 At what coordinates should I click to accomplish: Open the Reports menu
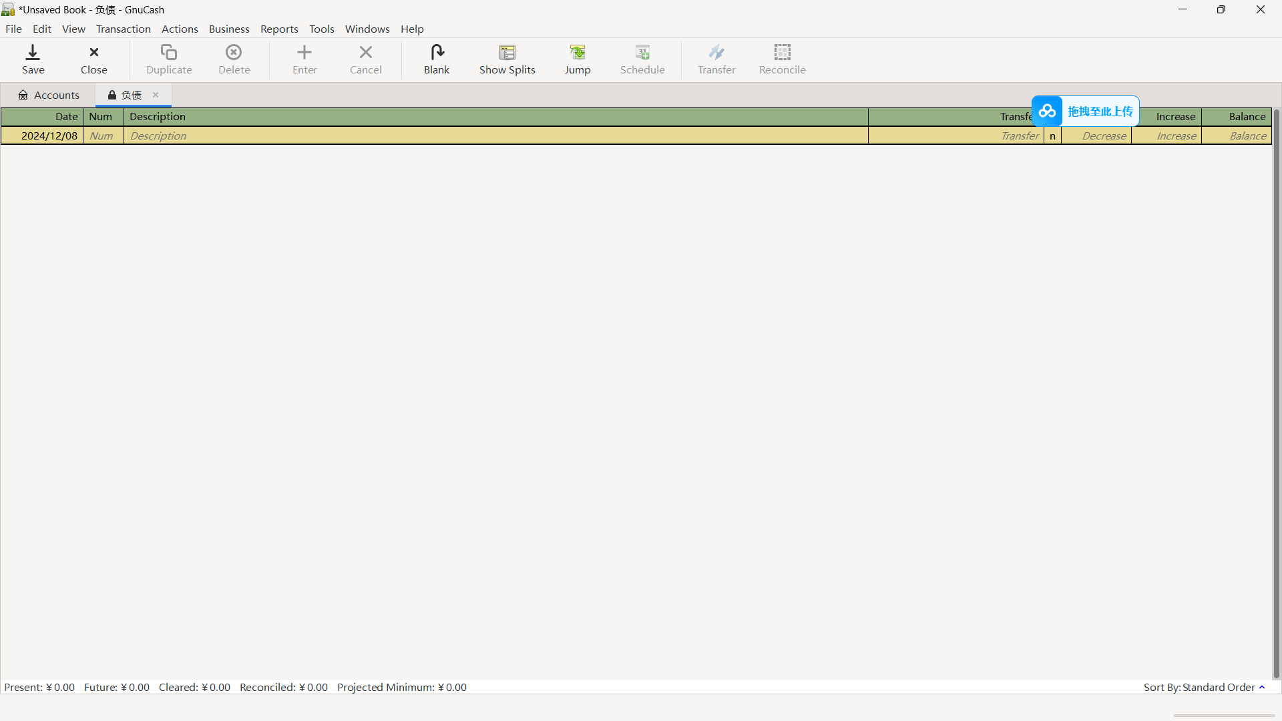(x=279, y=29)
